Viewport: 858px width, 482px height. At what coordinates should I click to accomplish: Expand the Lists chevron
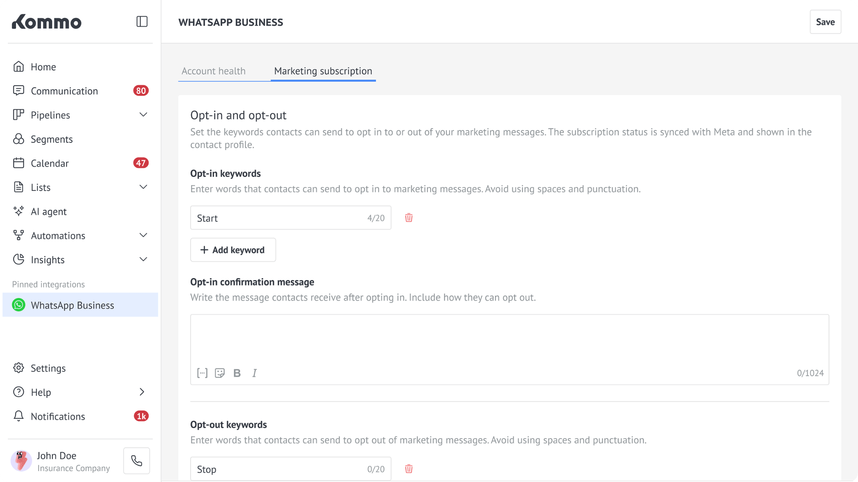click(x=143, y=187)
